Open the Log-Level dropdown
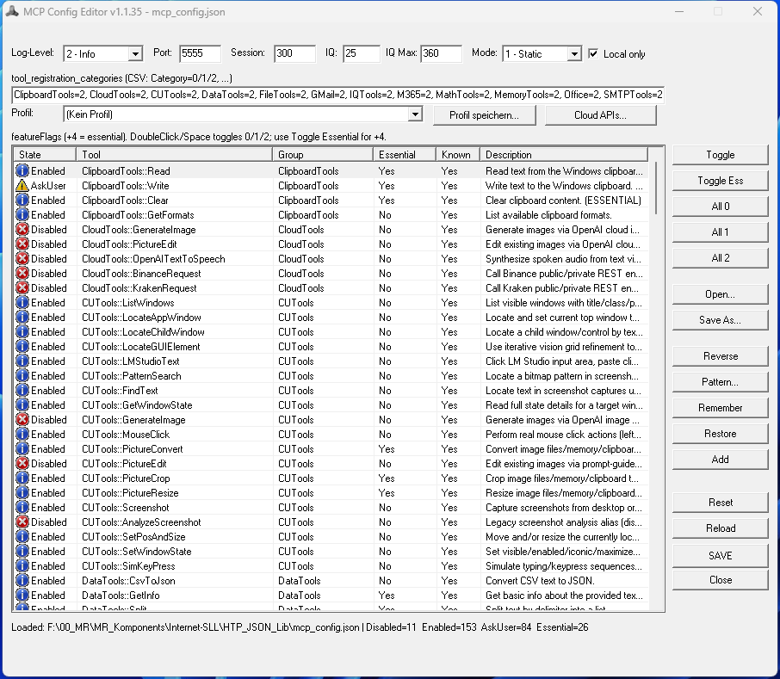This screenshot has height=679, width=780. click(138, 53)
